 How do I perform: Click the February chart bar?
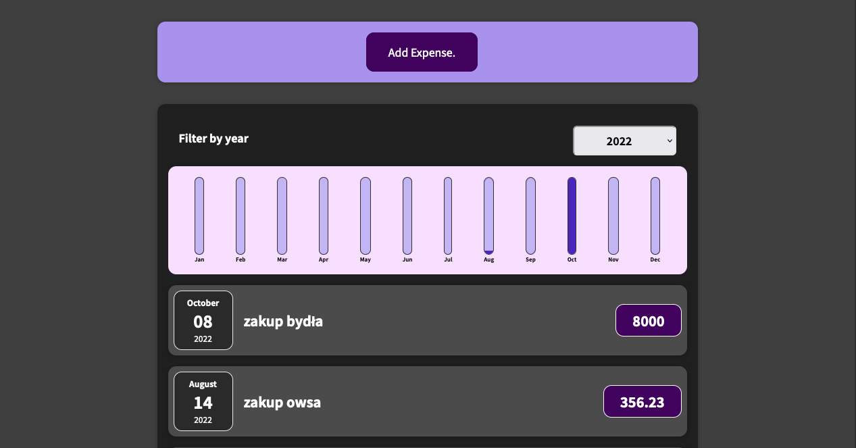click(x=241, y=216)
